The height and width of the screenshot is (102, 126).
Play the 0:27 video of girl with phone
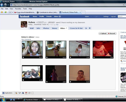pyautogui.click(x=32, y=49)
